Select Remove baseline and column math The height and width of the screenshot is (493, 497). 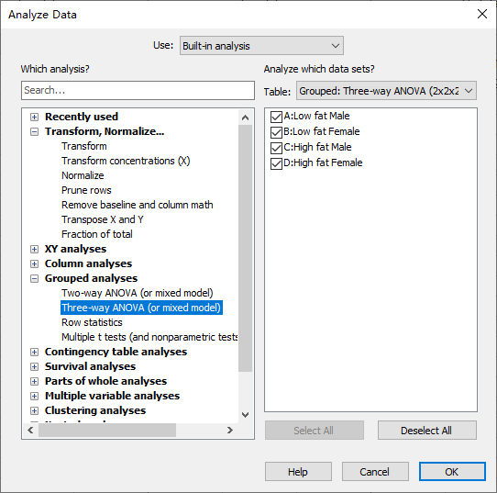tap(137, 205)
